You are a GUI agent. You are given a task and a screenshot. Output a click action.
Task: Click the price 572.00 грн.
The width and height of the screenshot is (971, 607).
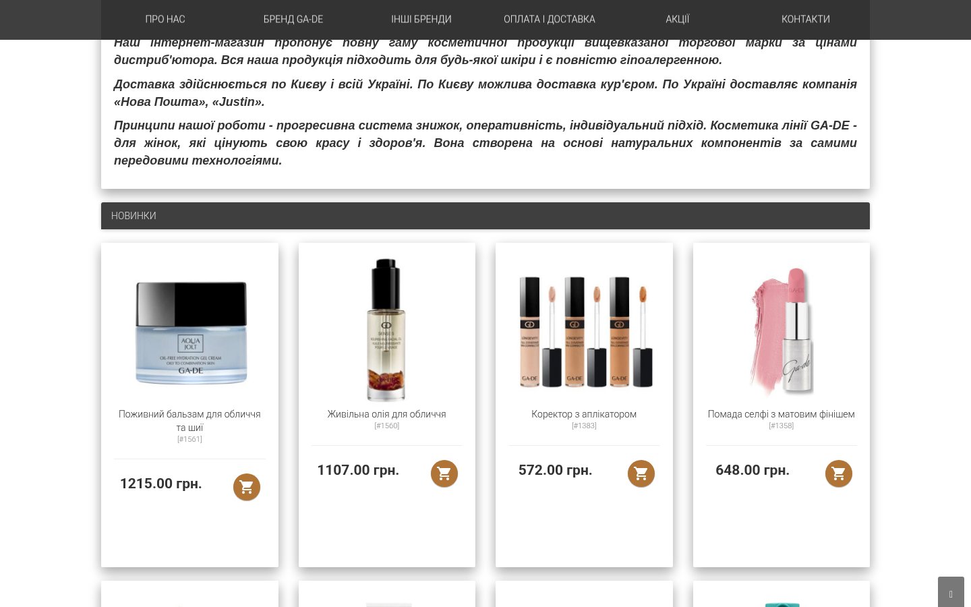[x=556, y=470]
